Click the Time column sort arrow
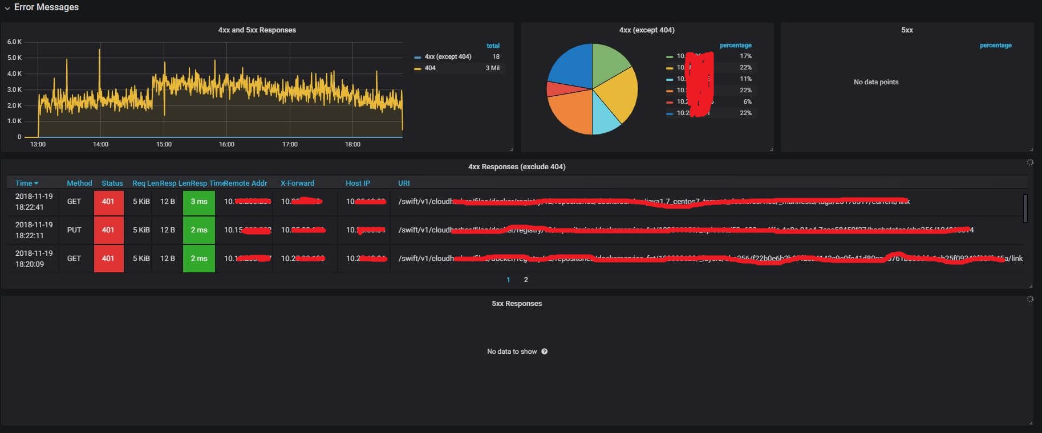Image resolution: width=1042 pixels, height=433 pixels. 37,183
